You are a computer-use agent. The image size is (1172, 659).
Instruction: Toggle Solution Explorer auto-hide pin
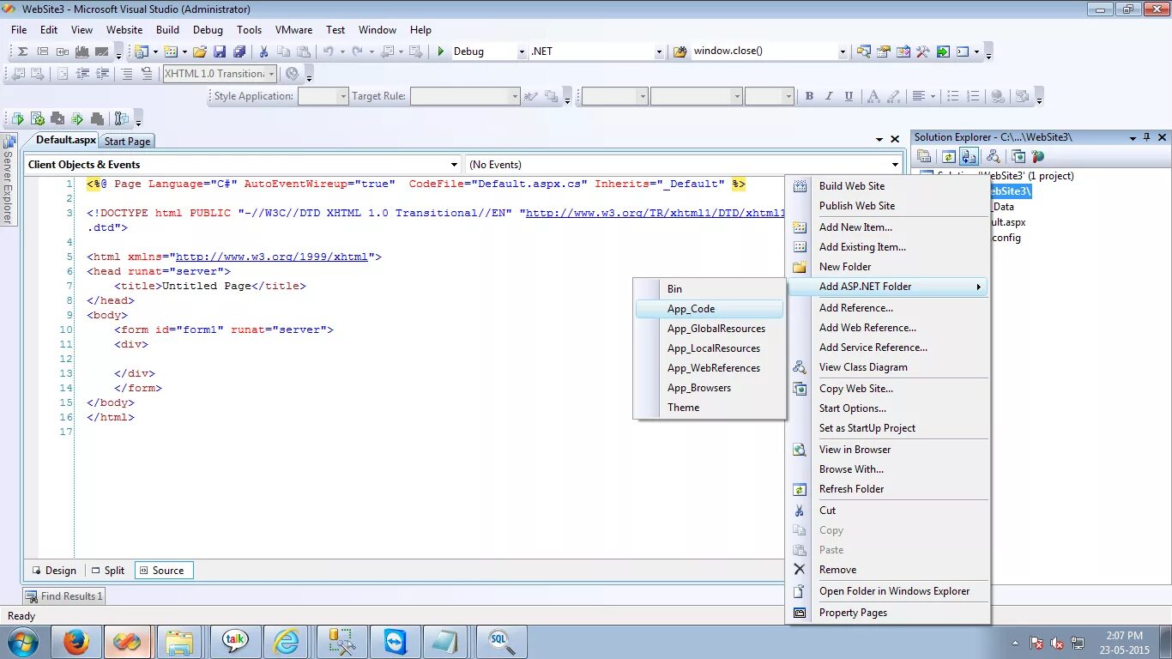tap(1147, 137)
